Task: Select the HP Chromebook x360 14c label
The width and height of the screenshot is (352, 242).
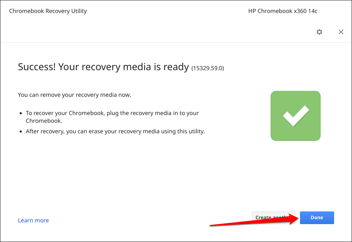Action: [x=283, y=11]
